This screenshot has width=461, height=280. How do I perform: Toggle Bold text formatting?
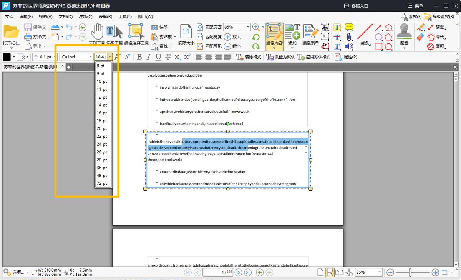point(139,57)
